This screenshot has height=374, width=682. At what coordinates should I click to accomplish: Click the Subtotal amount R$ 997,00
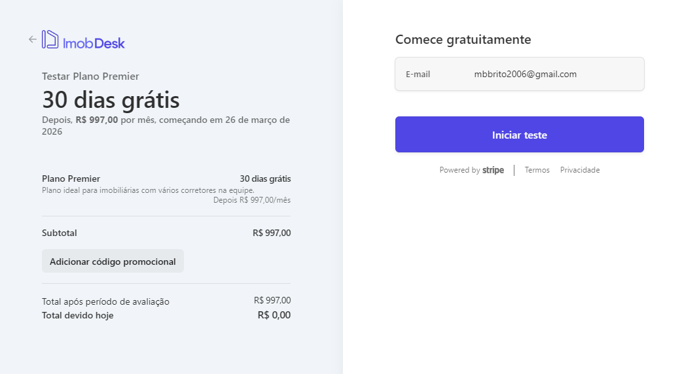pos(272,233)
